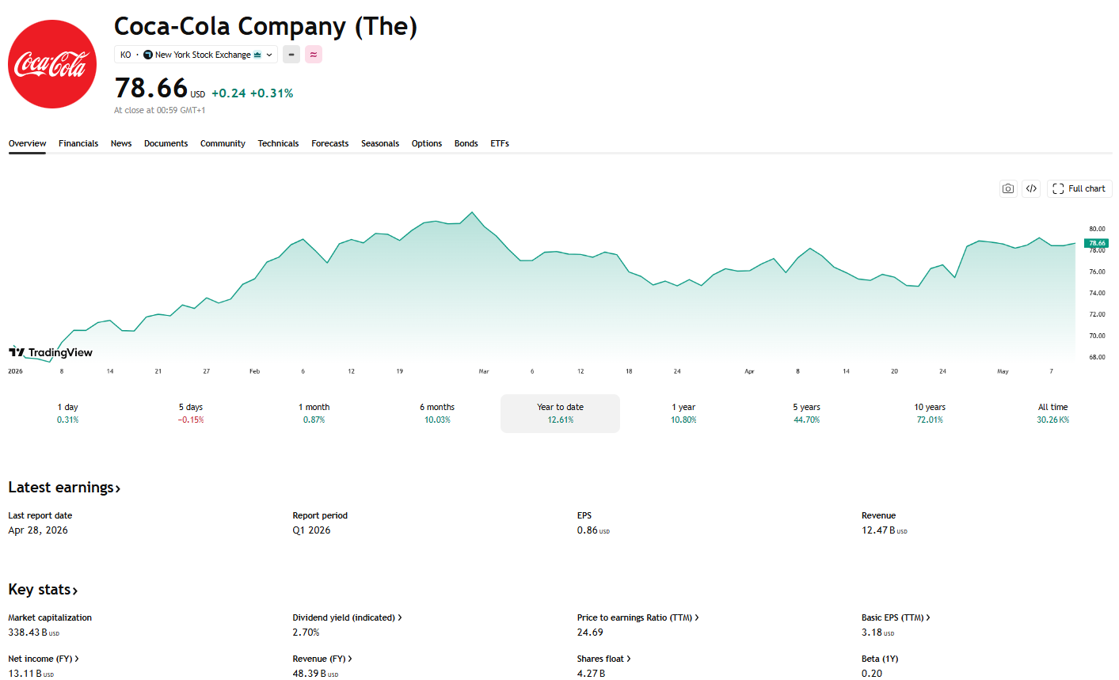Click the Net income value 13.11 B
The image size is (1119, 680).
[31, 674]
